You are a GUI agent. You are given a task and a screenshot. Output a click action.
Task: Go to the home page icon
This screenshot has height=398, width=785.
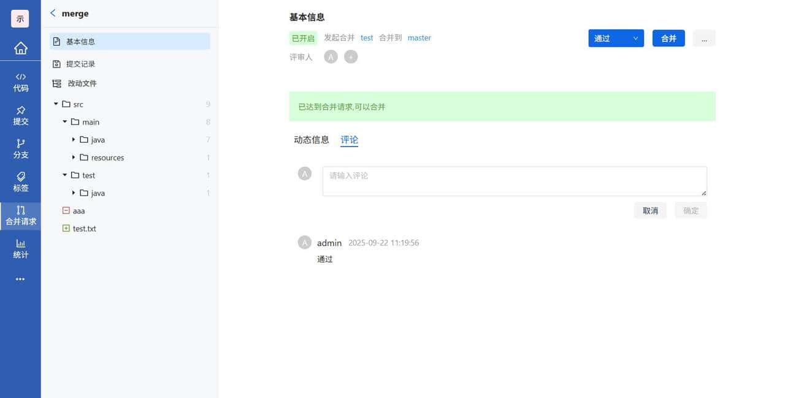(20, 47)
